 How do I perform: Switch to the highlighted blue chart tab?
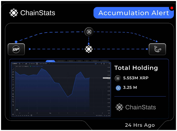pyautogui.click(x=50, y=61)
